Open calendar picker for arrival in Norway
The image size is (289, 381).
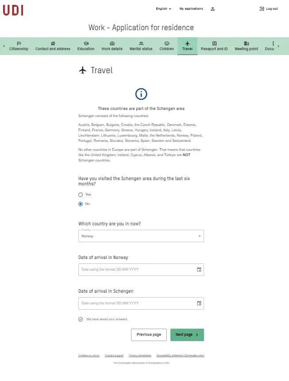(199, 270)
